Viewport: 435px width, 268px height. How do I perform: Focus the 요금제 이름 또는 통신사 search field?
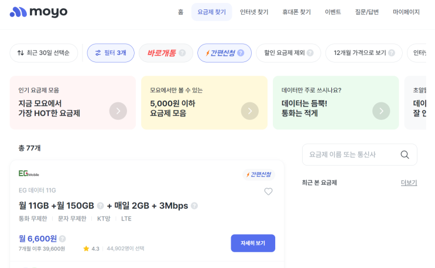click(351, 154)
